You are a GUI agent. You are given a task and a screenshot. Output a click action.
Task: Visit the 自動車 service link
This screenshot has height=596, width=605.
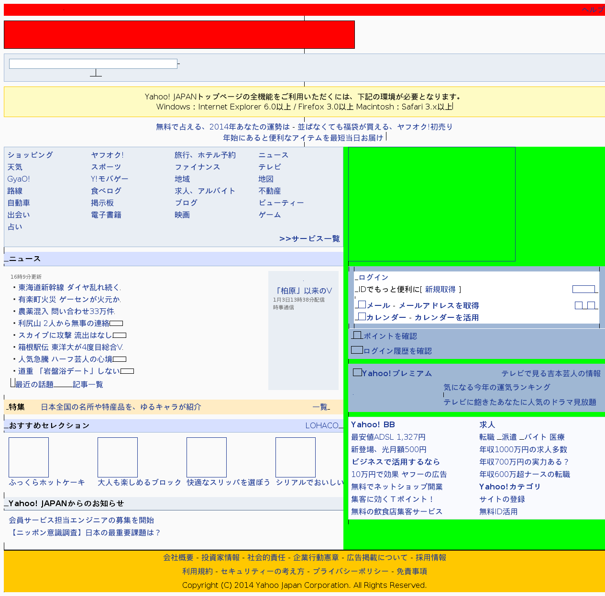click(19, 203)
